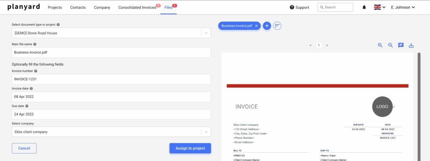Click 'Optionally fill the following fields' text
Screen dimensions: 430x161
(37, 64)
